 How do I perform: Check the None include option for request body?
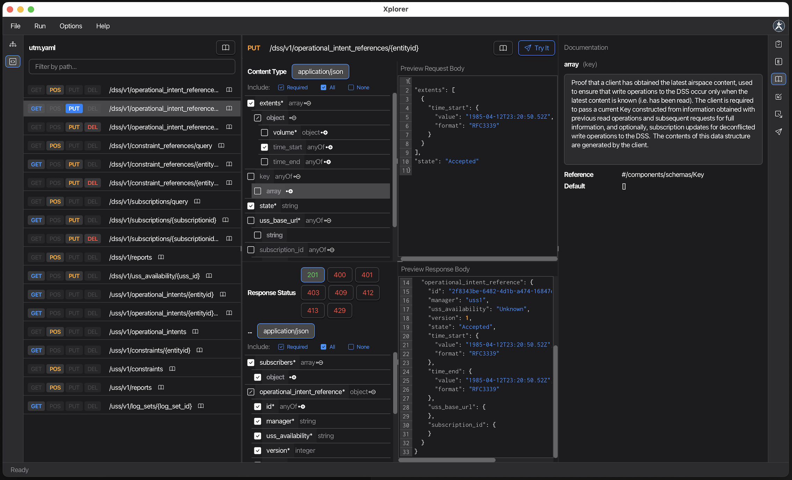click(x=351, y=87)
